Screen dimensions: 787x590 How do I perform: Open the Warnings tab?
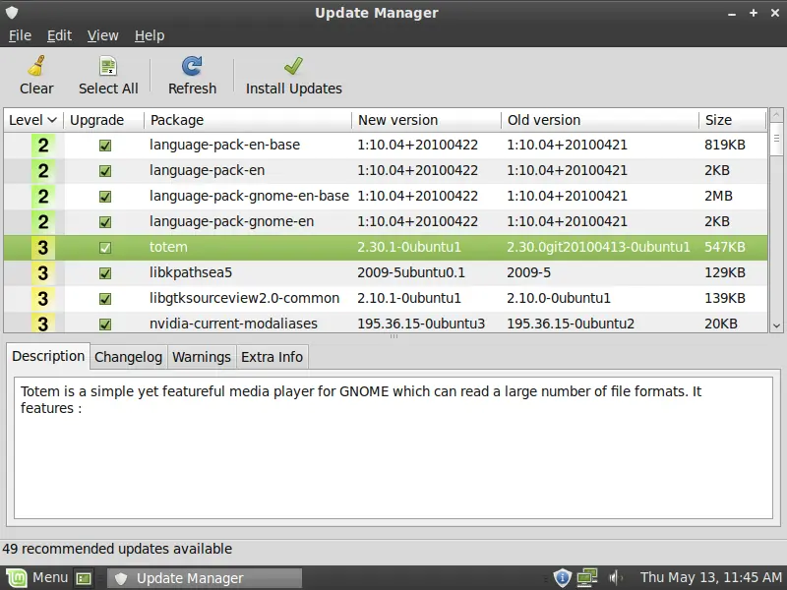click(201, 357)
